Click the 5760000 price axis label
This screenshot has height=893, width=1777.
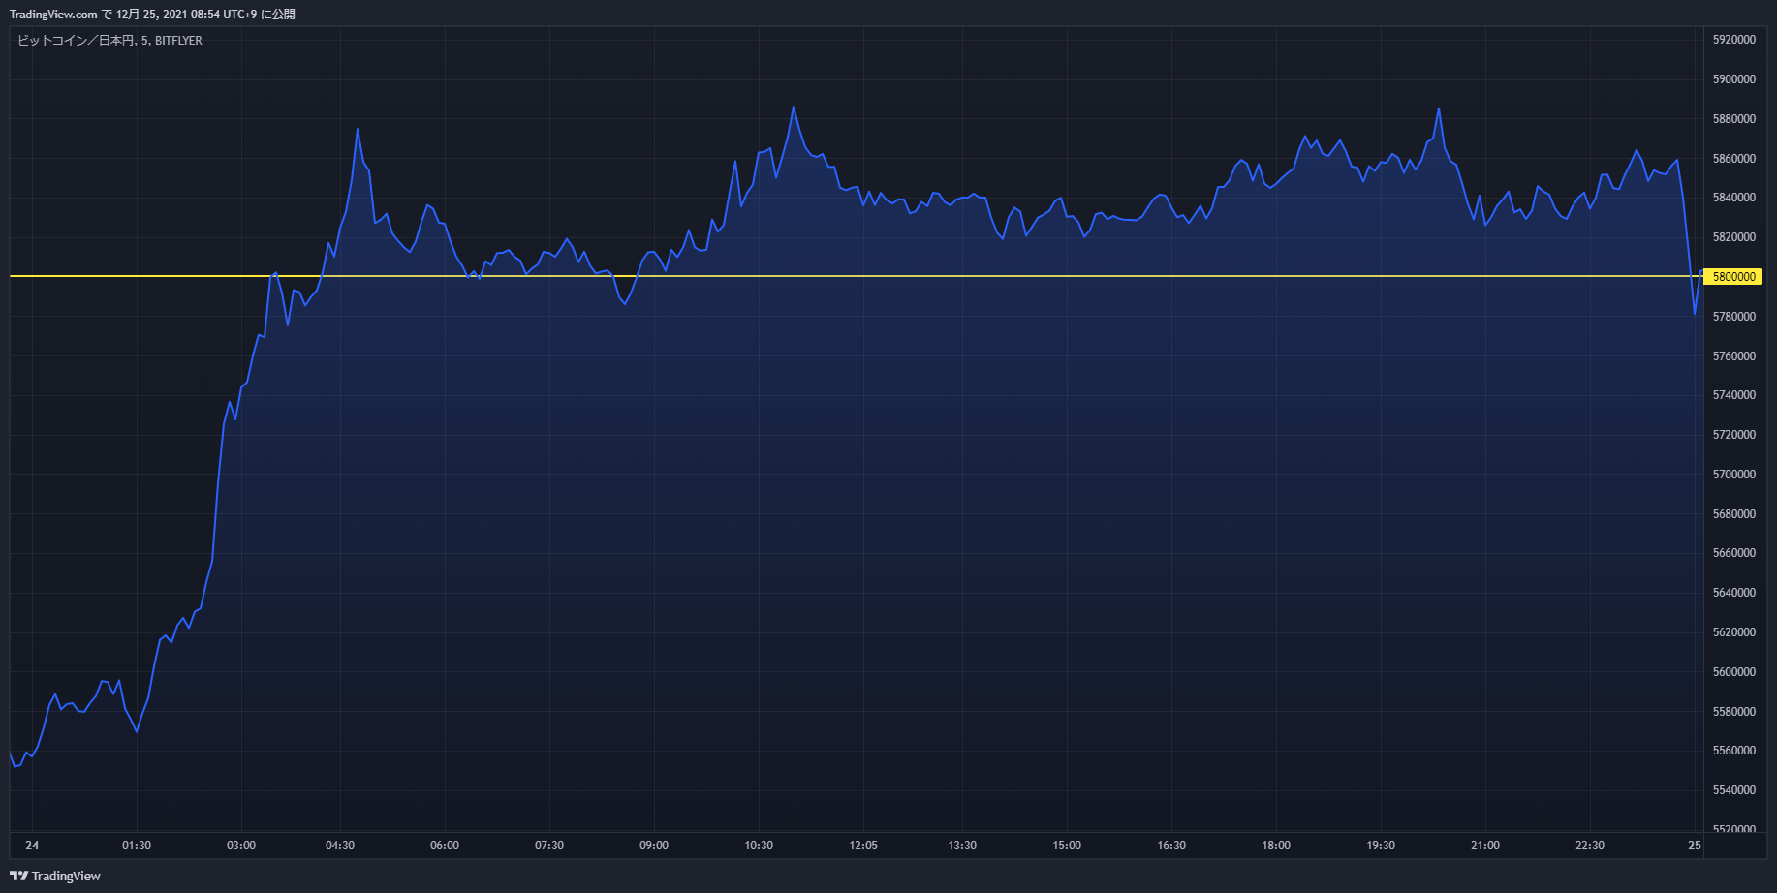click(1733, 356)
